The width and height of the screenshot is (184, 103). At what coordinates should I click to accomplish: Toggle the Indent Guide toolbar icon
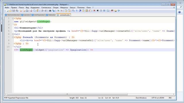tap(80, 11)
